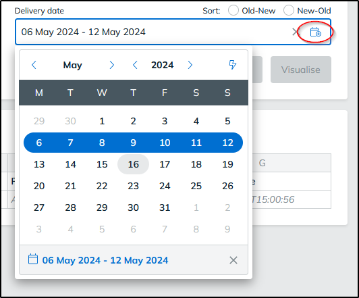The image size is (359, 298).
Task: Open quick-select lightning bolt options
Action: pyautogui.click(x=233, y=65)
